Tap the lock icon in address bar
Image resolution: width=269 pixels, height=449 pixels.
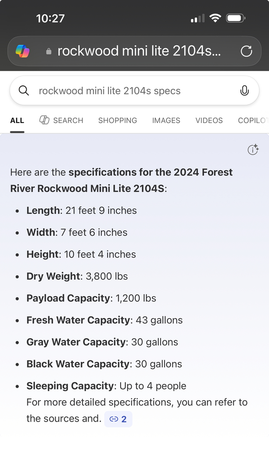(x=49, y=52)
